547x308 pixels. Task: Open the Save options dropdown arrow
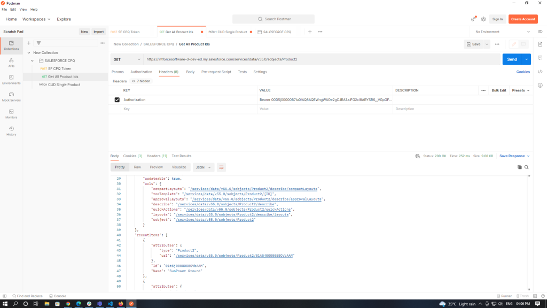click(487, 44)
